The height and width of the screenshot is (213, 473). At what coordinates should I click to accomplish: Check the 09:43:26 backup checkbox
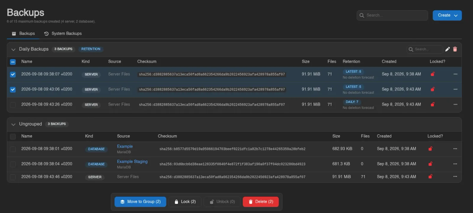pos(13,105)
